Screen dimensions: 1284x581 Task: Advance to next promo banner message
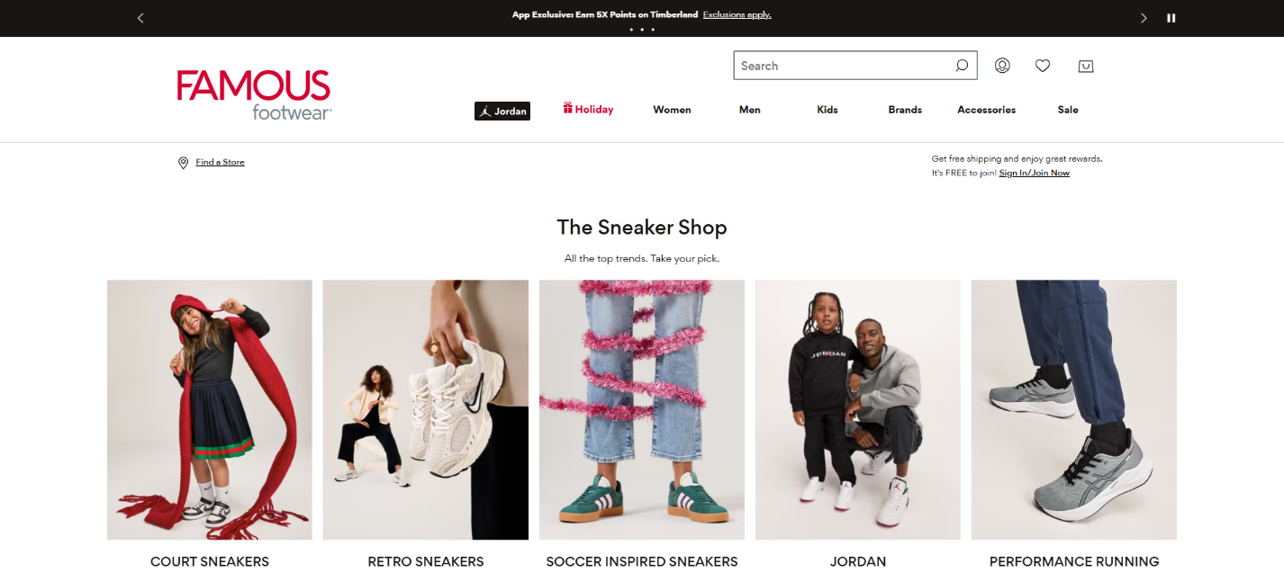point(1144,18)
